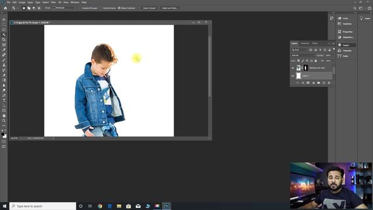Select the Brush tool

click(x=4, y=60)
